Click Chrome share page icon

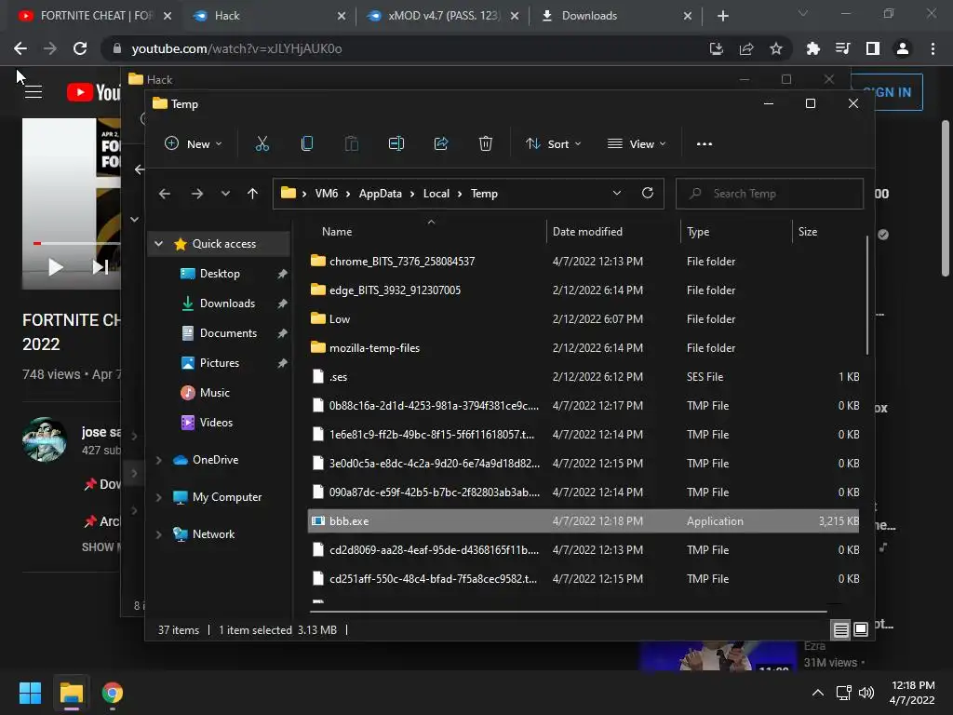[x=746, y=48]
